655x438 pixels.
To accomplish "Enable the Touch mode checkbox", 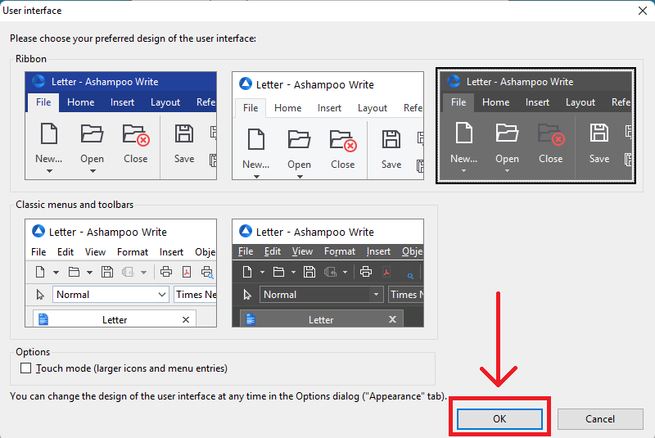I will (25, 368).
